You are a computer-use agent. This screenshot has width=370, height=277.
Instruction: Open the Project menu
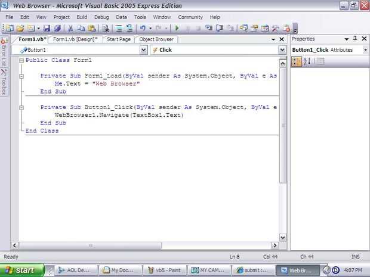(x=61, y=17)
